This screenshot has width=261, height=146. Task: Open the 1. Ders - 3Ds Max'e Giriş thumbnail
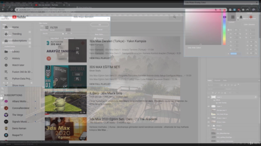pyautogui.click(x=66, y=103)
